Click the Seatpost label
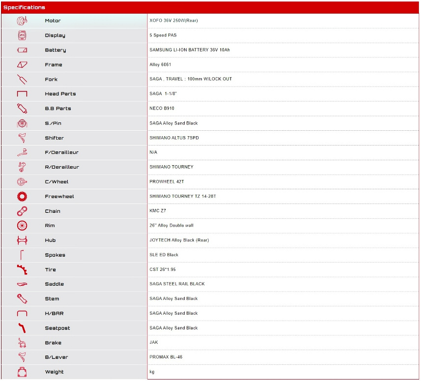Image resolution: width=421 pixels, height=381 pixels. pos(57,328)
